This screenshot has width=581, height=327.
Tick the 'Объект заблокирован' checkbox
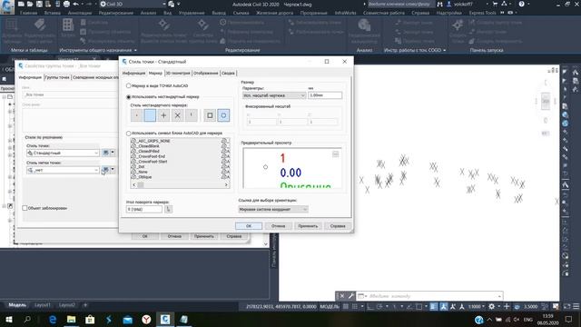[x=25, y=208]
